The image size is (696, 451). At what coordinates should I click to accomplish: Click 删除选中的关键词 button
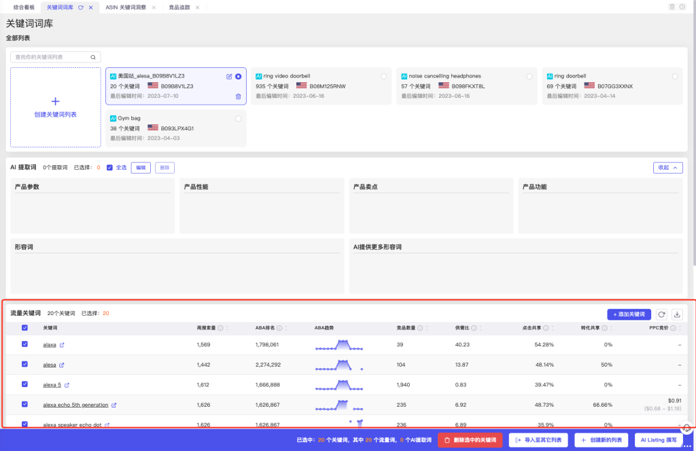click(x=470, y=440)
